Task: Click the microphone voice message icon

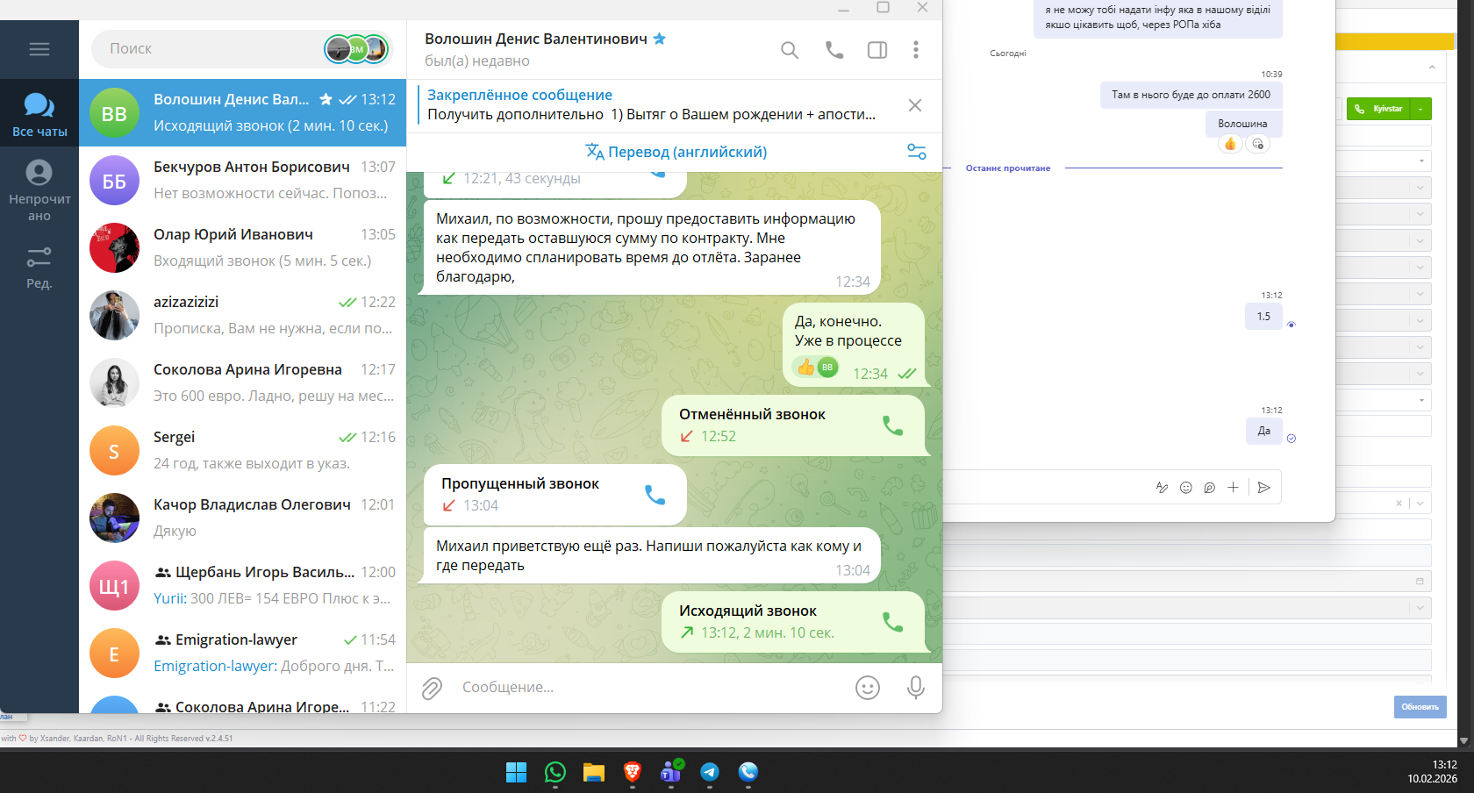Action: tap(916, 688)
